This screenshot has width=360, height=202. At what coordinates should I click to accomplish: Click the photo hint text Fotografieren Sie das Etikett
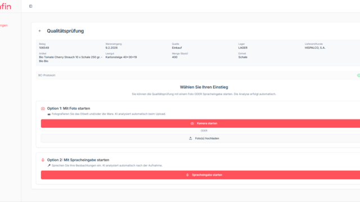[x=109, y=114]
